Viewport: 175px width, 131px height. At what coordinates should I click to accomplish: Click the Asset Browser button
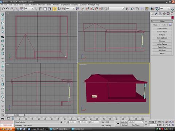[x=162, y=29]
